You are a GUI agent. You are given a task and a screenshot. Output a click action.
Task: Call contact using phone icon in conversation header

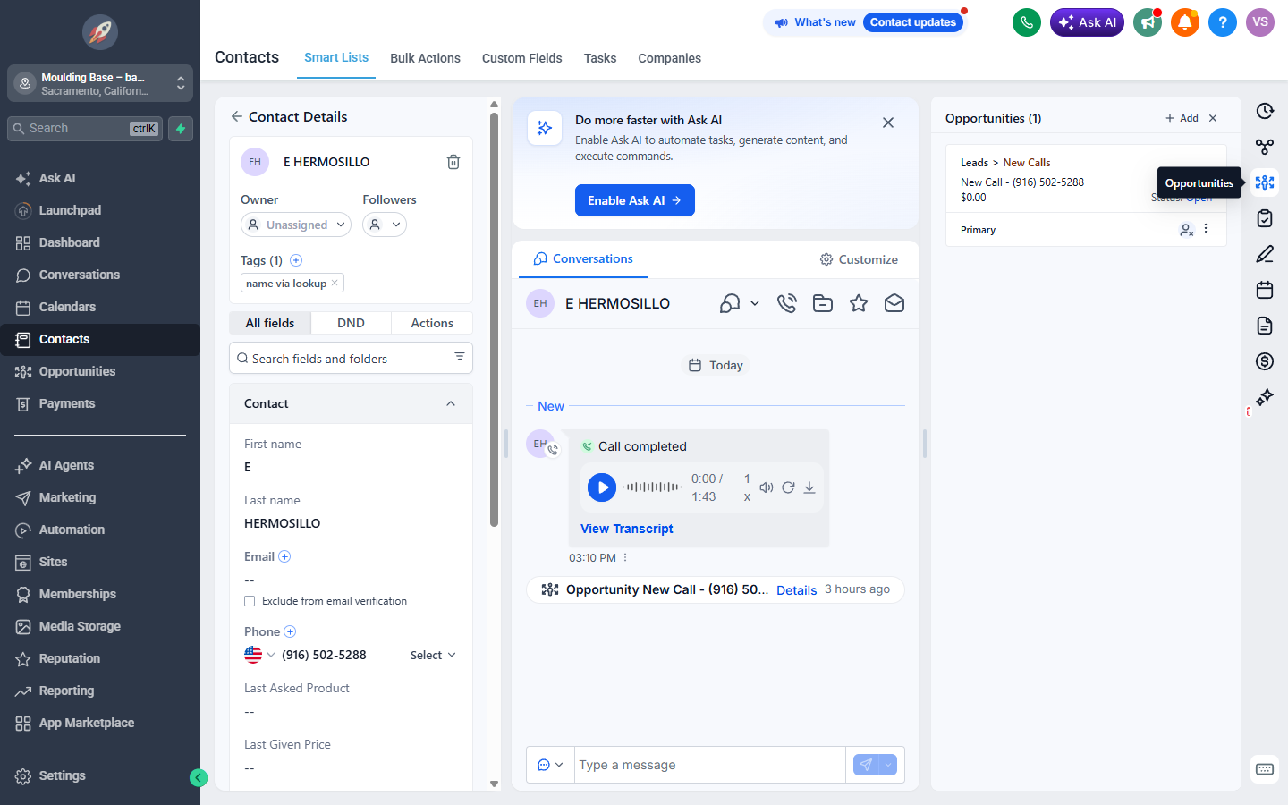tap(787, 303)
